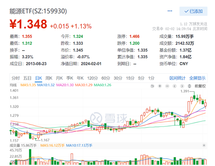
Task: Switch to the 分时 chart tab
Action: coord(16,78)
